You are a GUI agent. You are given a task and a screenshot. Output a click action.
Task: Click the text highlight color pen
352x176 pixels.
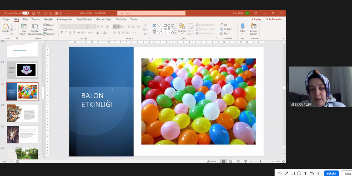98,32
